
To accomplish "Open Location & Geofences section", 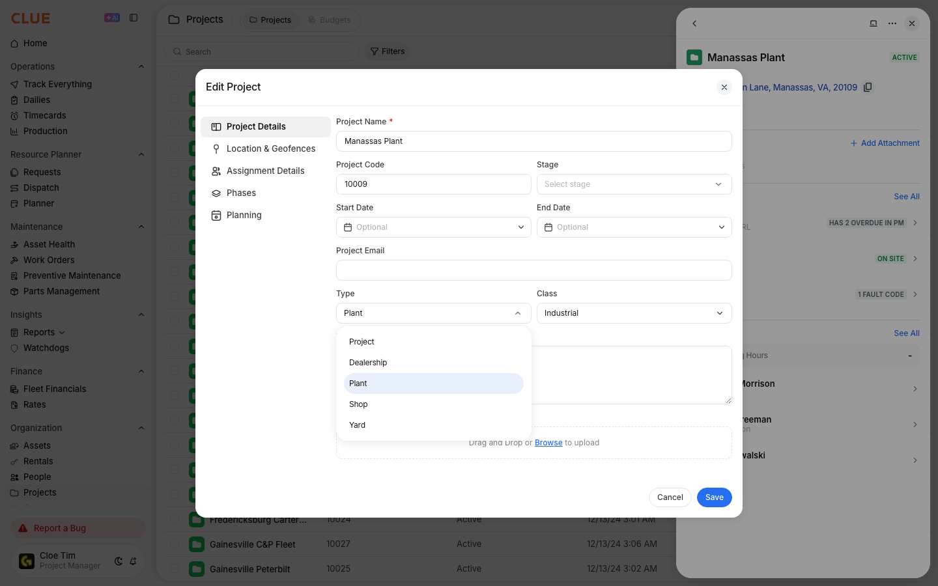I will [x=266, y=149].
